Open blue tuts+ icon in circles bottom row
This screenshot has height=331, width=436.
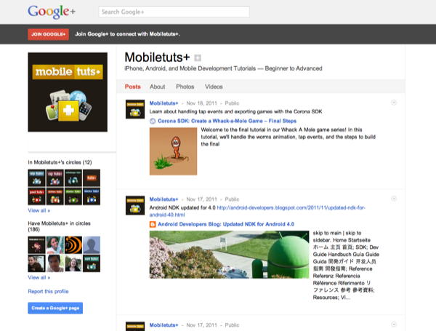click(x=92, y=196)
